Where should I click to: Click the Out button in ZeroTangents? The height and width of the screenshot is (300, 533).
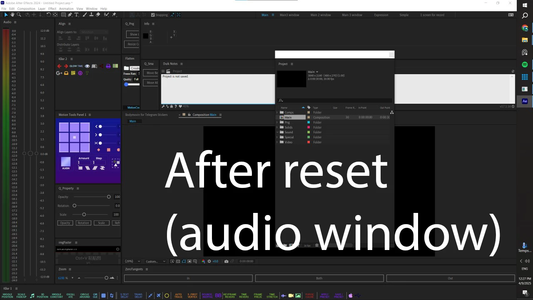pyautogui.click(x=451, y=278)
